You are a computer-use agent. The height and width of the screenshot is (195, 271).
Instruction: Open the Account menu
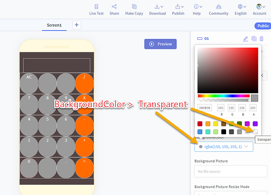click(260, 10)
